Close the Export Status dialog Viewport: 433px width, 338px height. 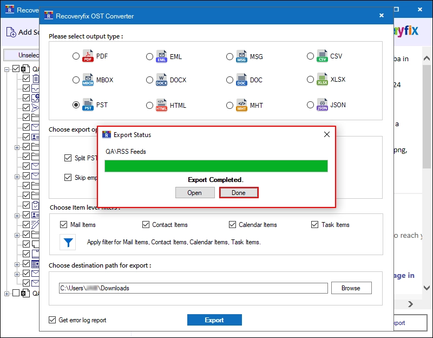[327, 134]
